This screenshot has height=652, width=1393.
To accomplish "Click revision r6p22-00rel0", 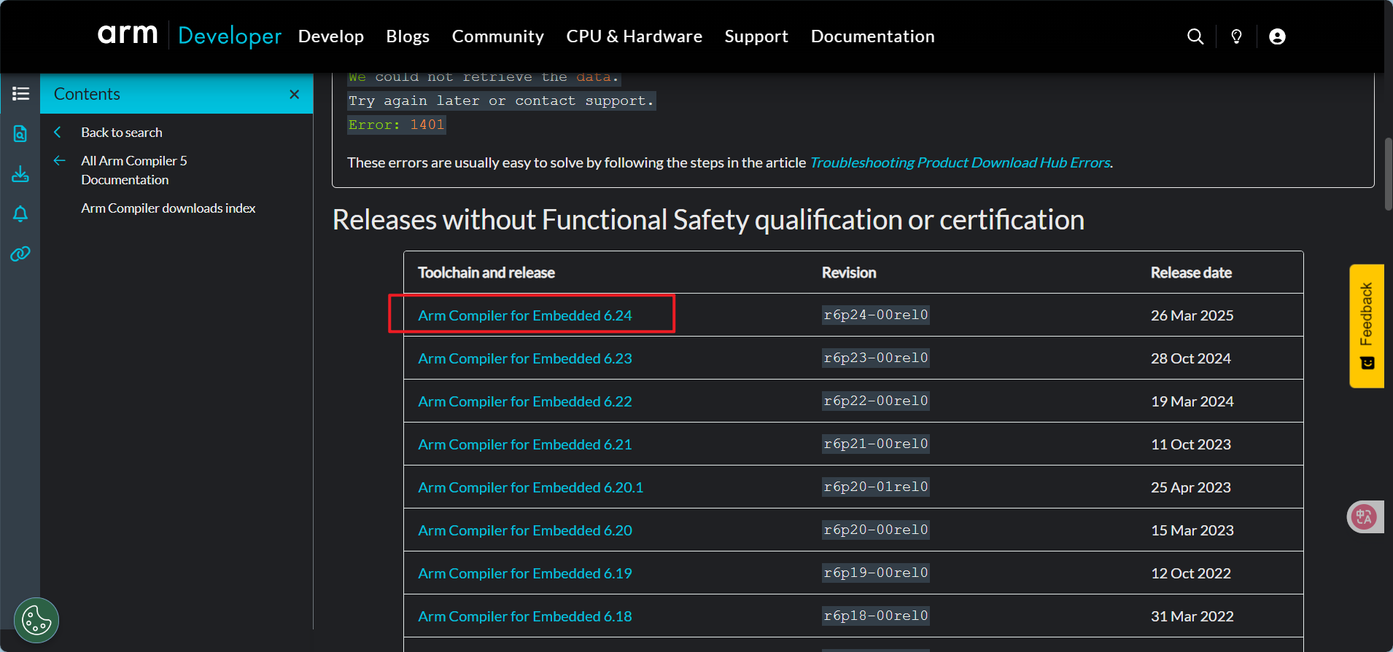I will click(x=876, y=401).
